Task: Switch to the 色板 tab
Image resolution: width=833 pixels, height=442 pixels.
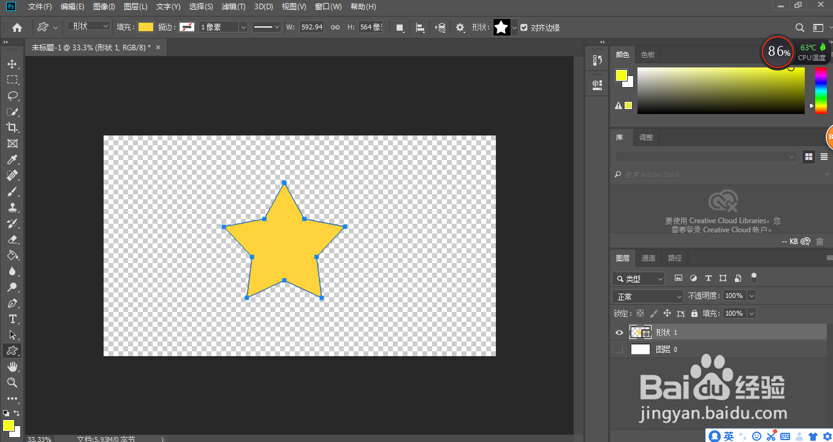Action: click(648, 55)
